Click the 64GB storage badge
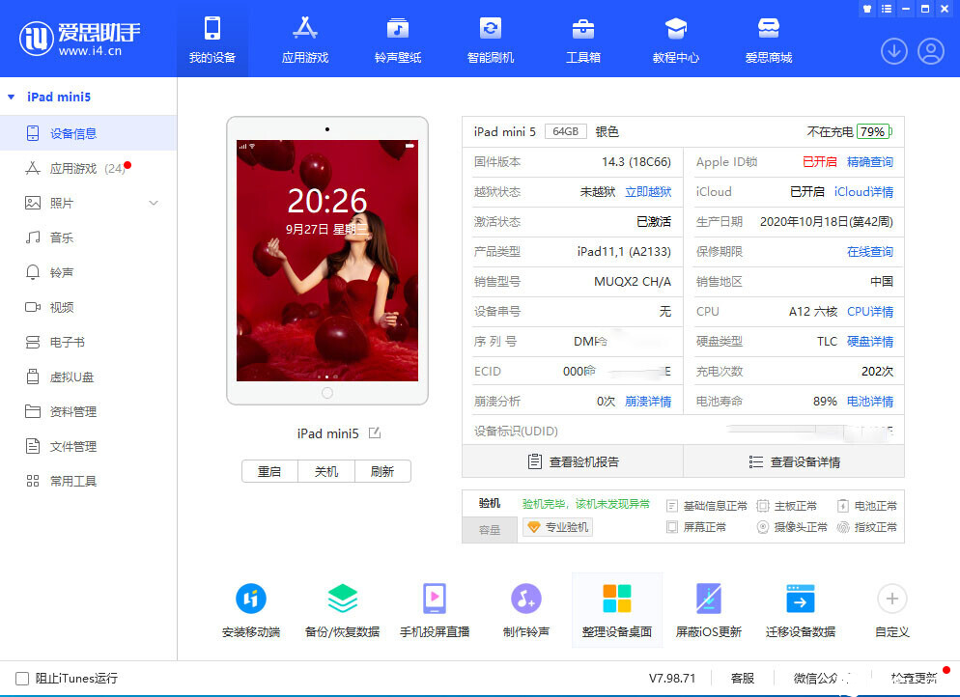The height and width of the screenshot is (697, 960). (565, 131)
